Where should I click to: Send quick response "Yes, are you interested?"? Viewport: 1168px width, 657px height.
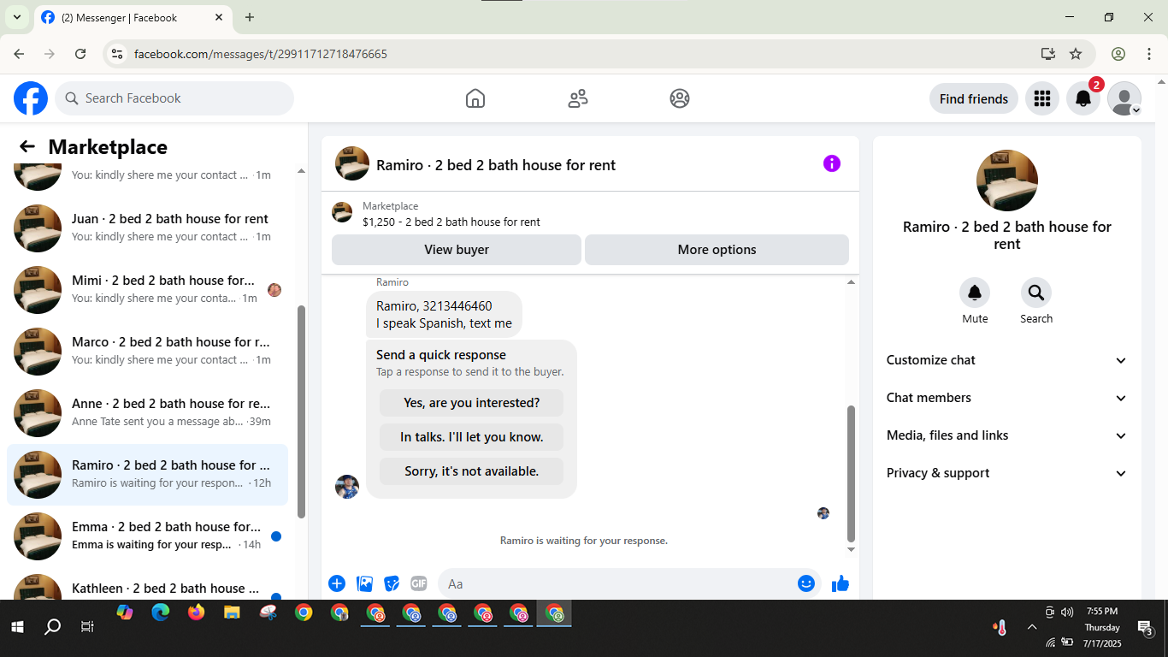[x=472, y=403]
